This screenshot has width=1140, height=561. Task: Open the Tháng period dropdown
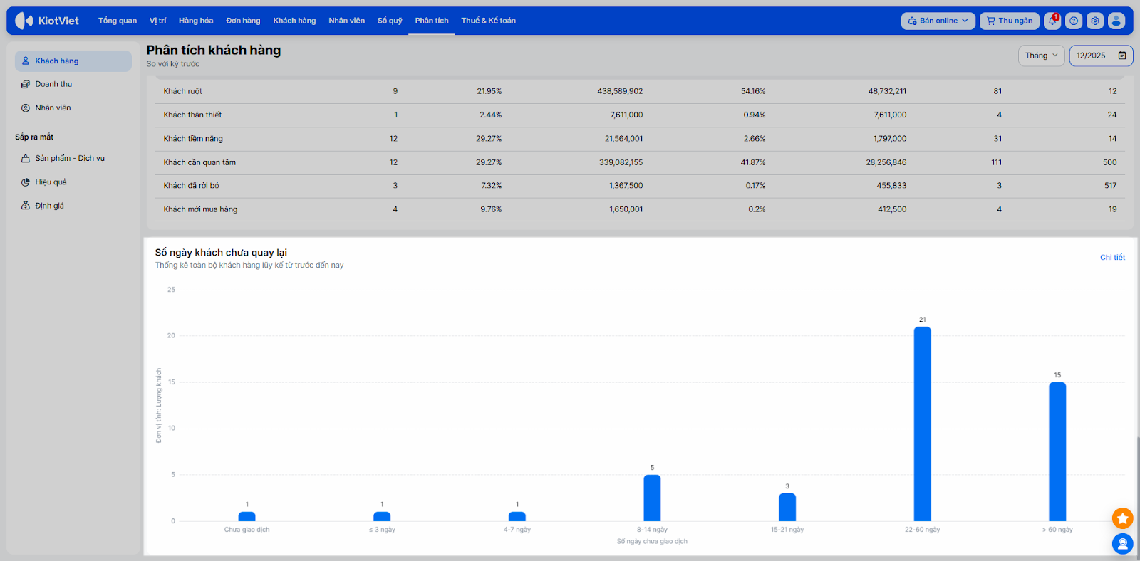(1041, 56)
